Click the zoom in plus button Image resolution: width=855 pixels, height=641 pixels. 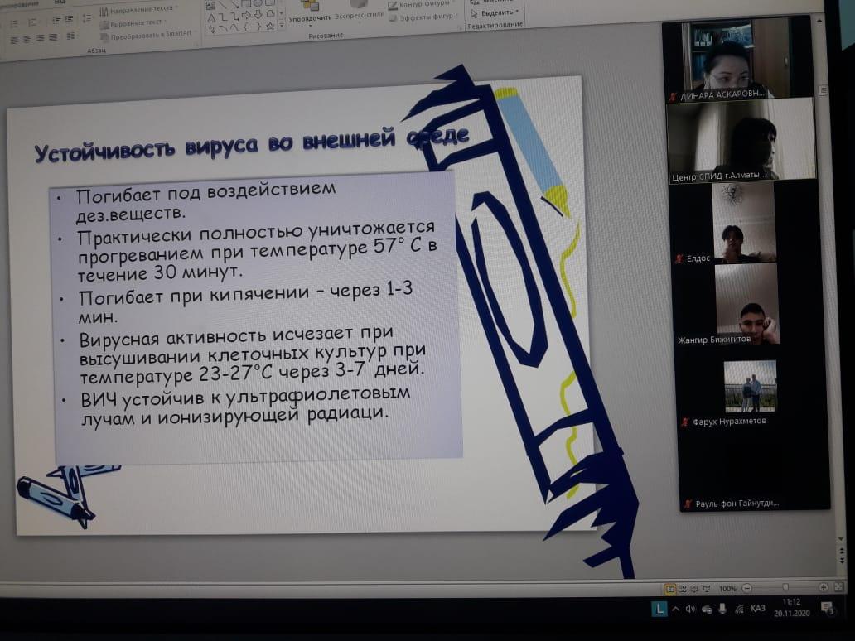(x=823, y=587)
